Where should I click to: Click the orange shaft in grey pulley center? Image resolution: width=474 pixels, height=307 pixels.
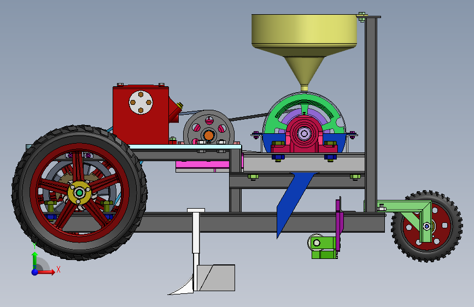coord(209,135)
